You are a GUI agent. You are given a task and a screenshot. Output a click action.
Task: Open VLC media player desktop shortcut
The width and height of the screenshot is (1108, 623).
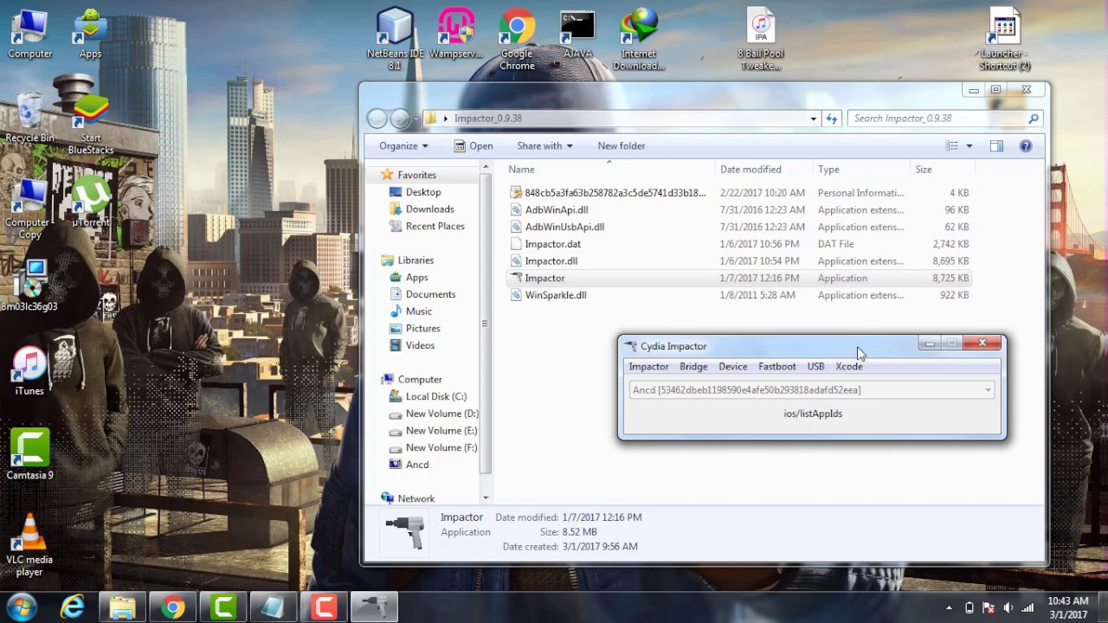[29, 545]
